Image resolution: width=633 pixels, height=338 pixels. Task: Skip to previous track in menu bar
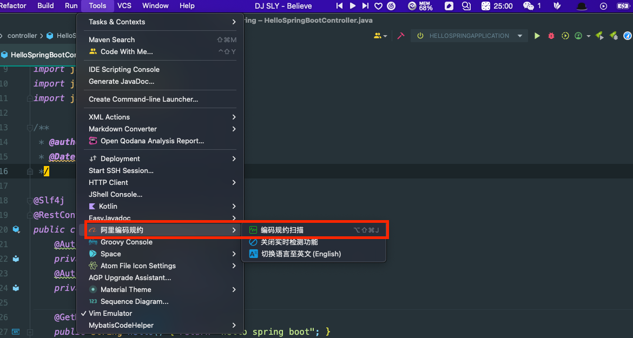click(x=340, y=5)
